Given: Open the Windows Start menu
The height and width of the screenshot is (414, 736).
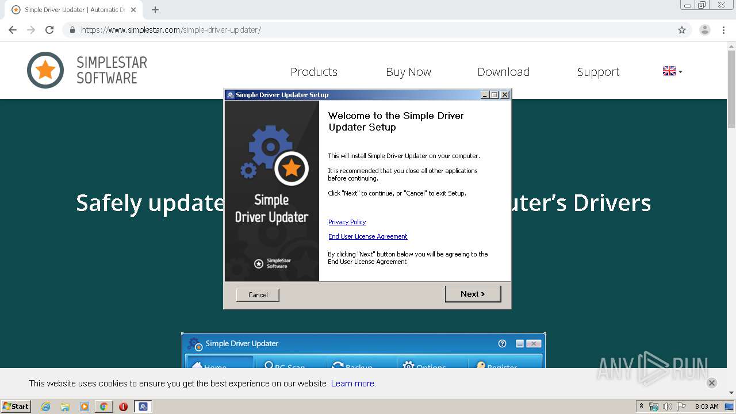Looking at the screenshot, I should (16, 407).
